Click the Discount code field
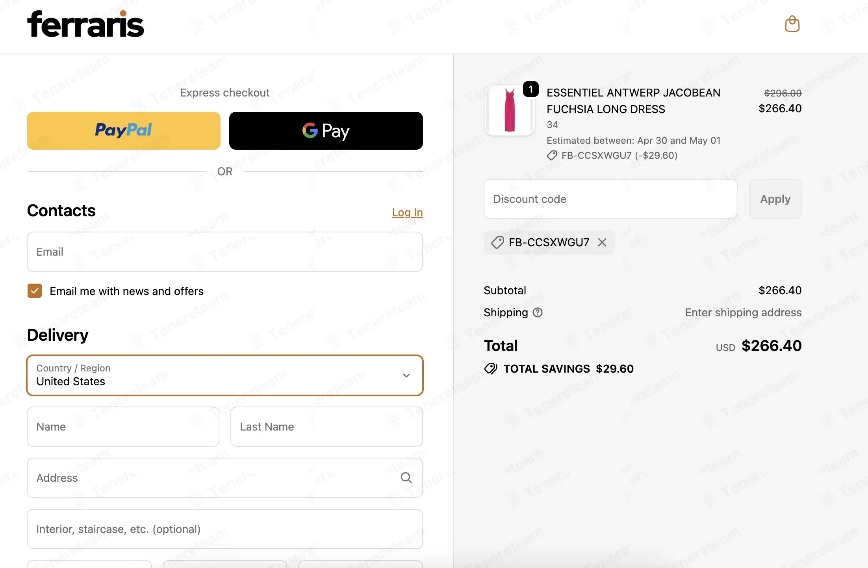The height and width of the screenshot is (568, 868). click(610, 199)
